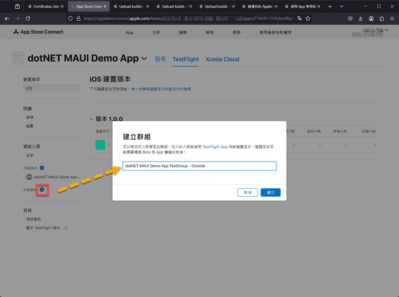Viewport: 399px width, 297px height.
Task: Open 測試資訊 in the sidebar
Action: (34, 219)
